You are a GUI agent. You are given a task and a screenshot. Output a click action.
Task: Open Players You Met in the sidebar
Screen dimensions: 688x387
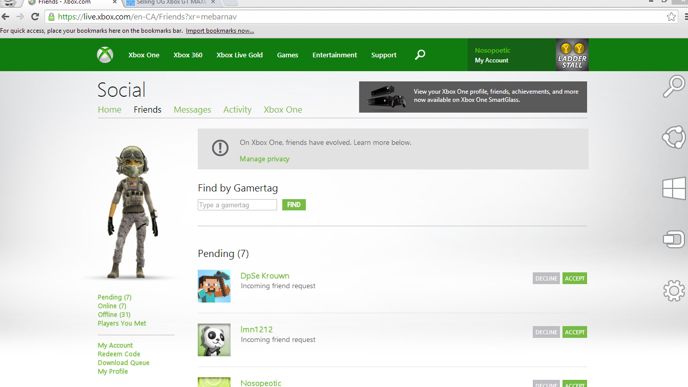[x=122, y=323]
